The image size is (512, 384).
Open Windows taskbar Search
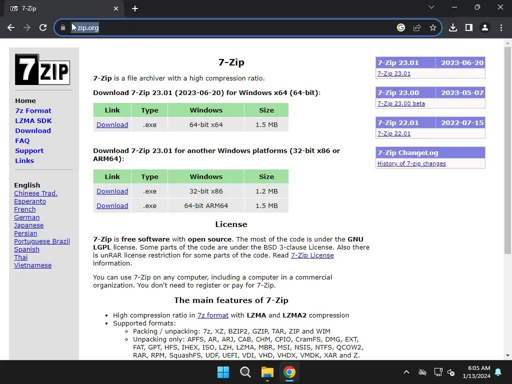(x=245, y=372)
